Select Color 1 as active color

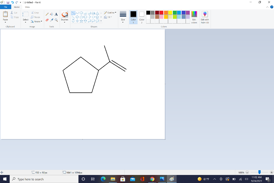coord(133,17)
